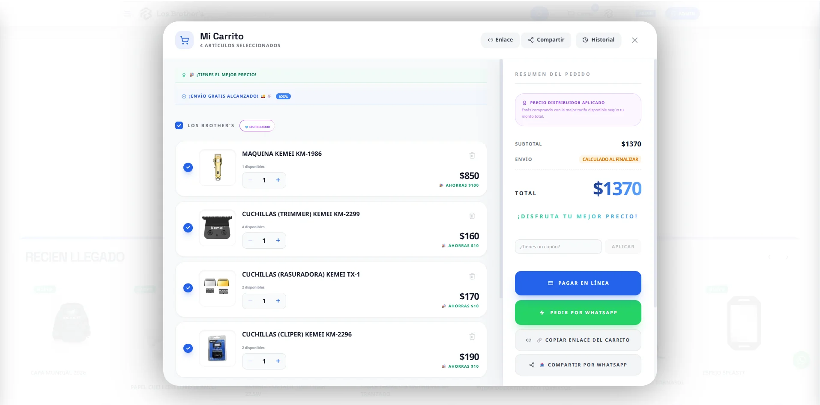Click Compartir por WhatsApp button
Viewport: 820px width, 405px height.
tap(578, 365)
